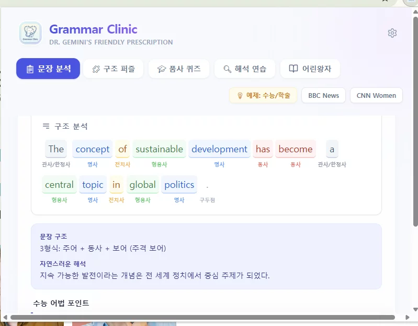Screen dimensions: 418x326
Task: Select the word chip 'has'
Action: [263, 149]
